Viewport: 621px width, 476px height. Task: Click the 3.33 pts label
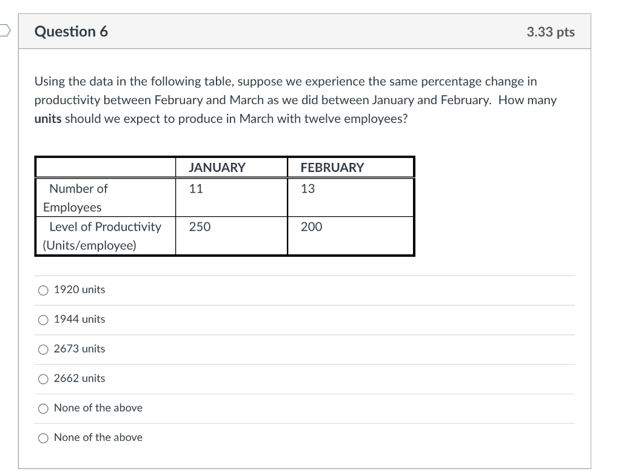click(551, 31)
